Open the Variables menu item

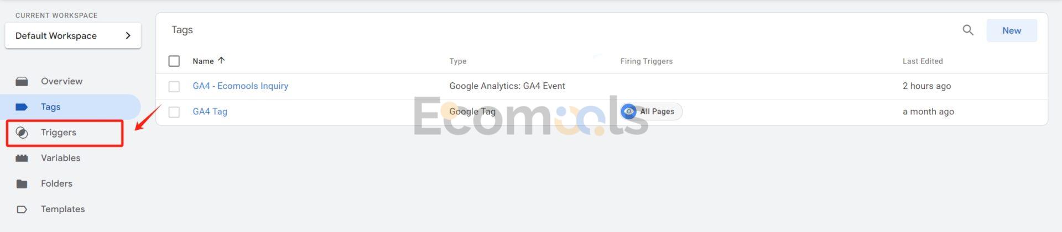61,158
